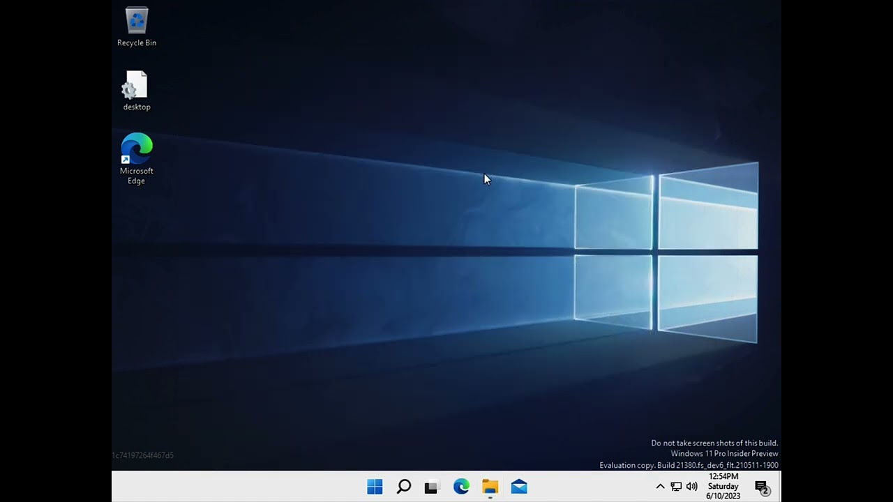Open the volume speaker tray icon
The height and width of the screenshot is (502, 893).
692,487
